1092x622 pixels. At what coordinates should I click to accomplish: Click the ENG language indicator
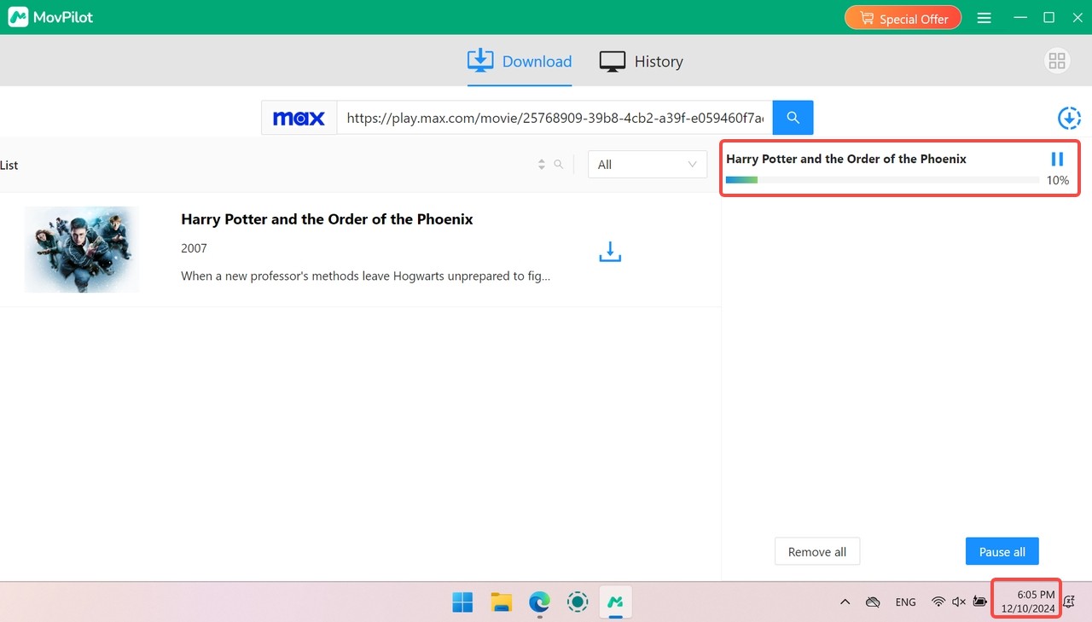[906, 602]
